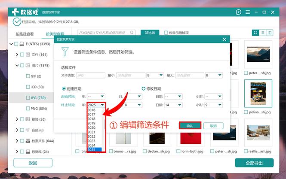Viewport: 286px width, 179px height.
Task: Open the end time 日期 dropdown showing 14
Action: (173, 105)
